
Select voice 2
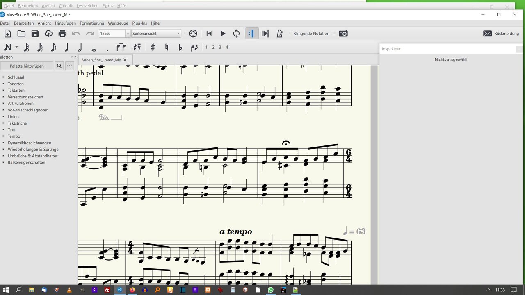point(213,47)
